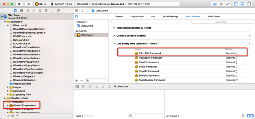Remove the selected target with minus button
255x119 pixels.
[82, 81]
